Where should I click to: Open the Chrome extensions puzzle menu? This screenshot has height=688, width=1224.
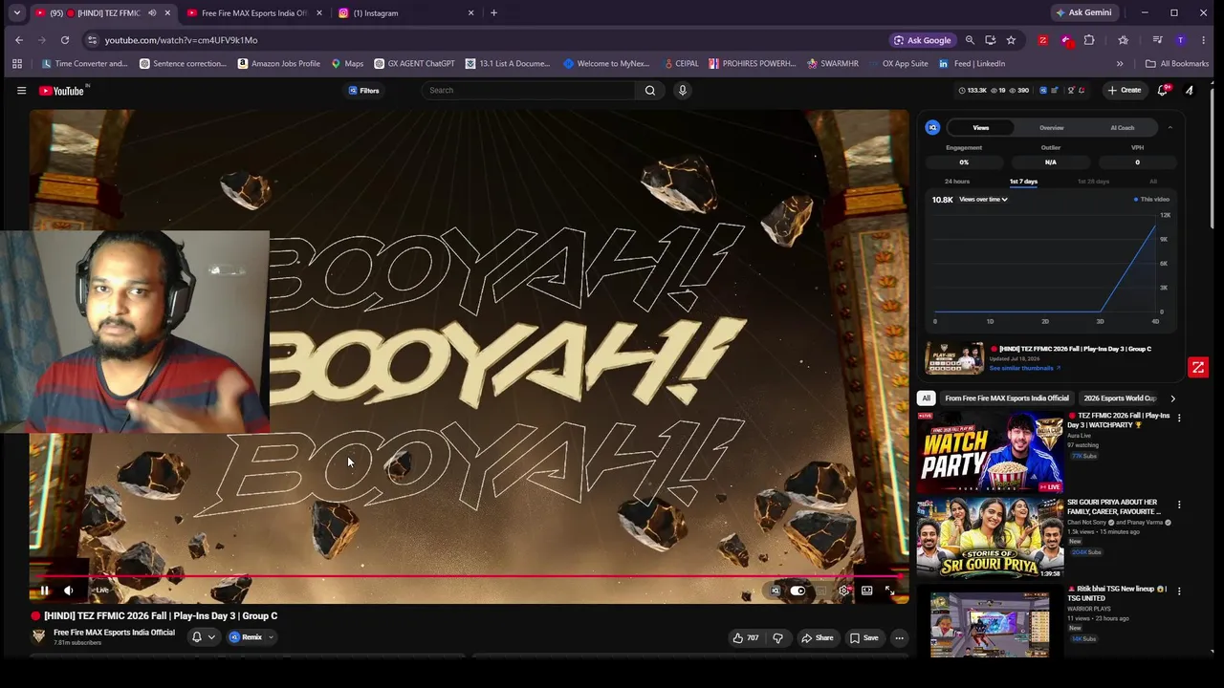coord(1089,40)
